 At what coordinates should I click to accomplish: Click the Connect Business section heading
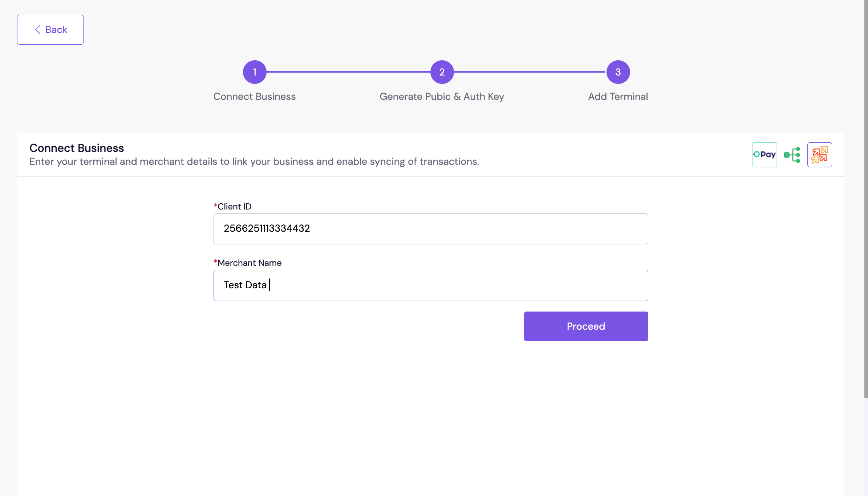(x=77, y=148)
